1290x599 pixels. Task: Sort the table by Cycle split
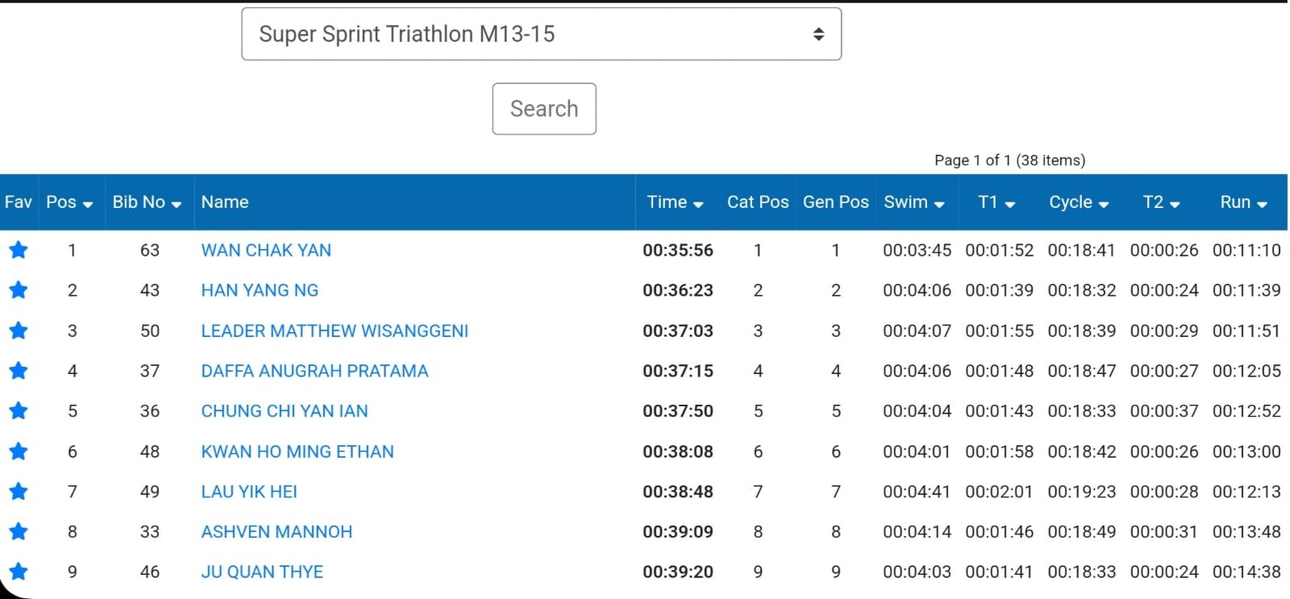point(1079,202)
